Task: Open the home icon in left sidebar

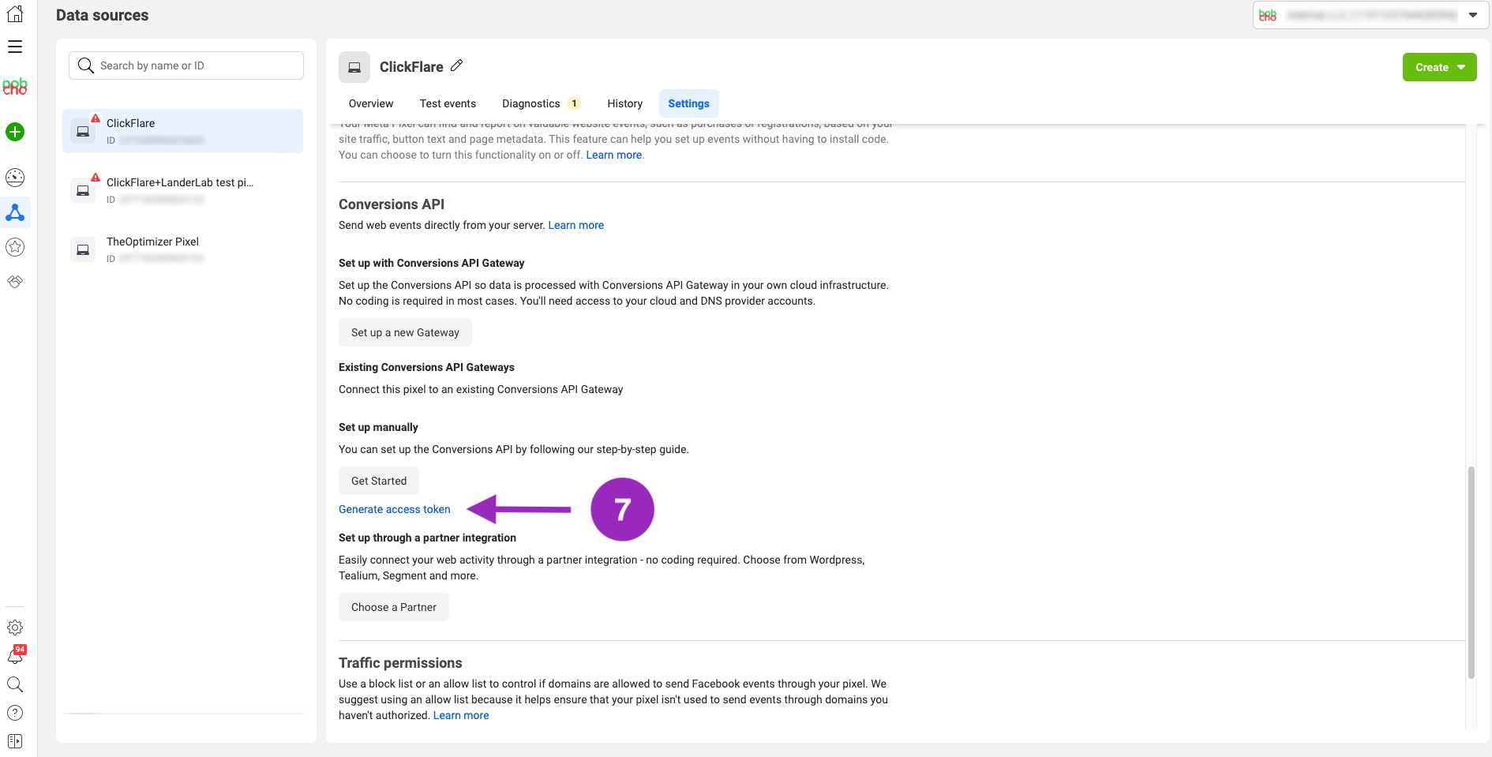Action: [x=15, y=13]
